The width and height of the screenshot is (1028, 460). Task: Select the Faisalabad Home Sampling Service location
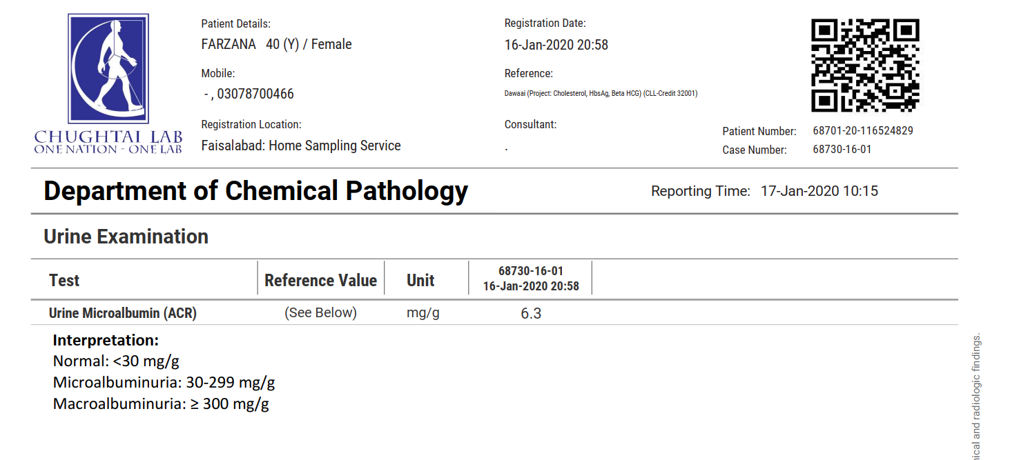301,146
